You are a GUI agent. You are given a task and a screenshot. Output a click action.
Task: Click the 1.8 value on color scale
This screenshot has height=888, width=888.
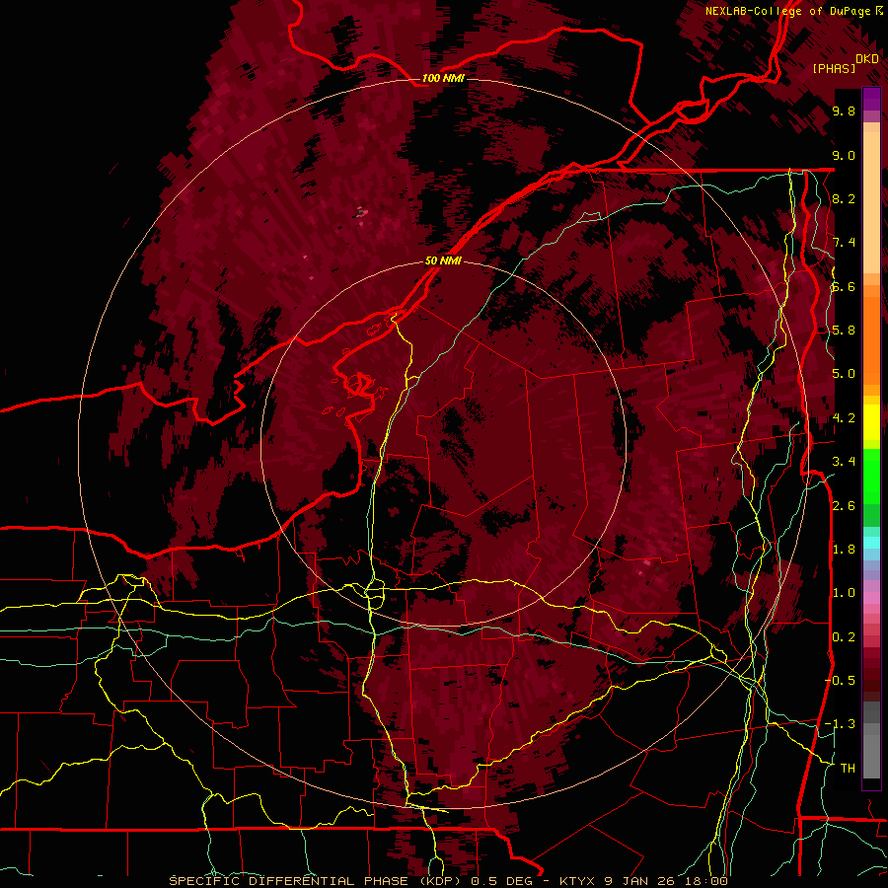click(844, 550)
